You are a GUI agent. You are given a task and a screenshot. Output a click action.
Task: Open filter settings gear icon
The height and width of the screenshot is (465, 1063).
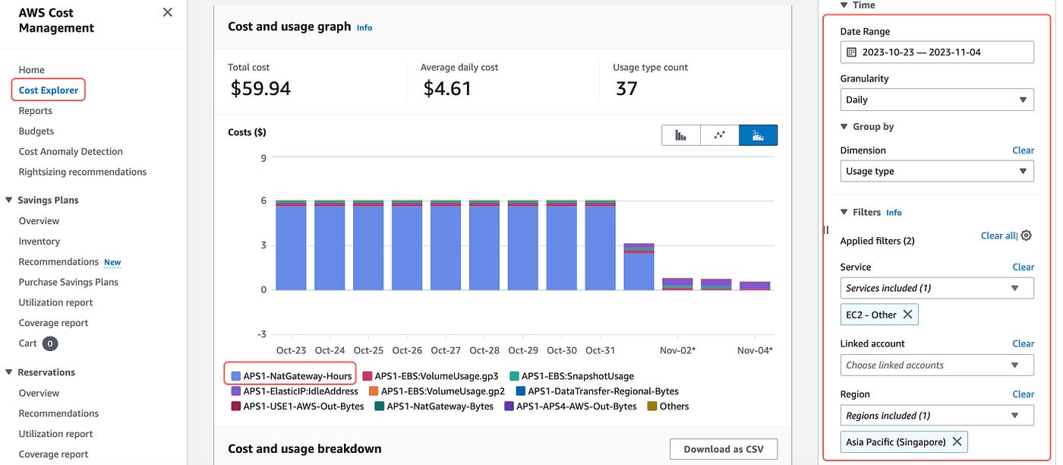(1026, 236)
